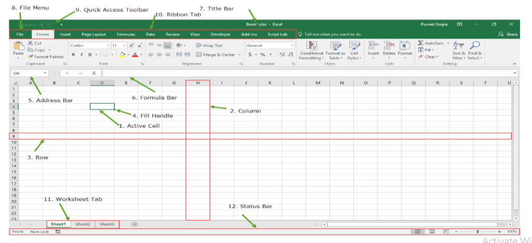Switch to Sheet2 worksheet tab
This screenshot has height=243, width=532.
click(x=83, y=224)
